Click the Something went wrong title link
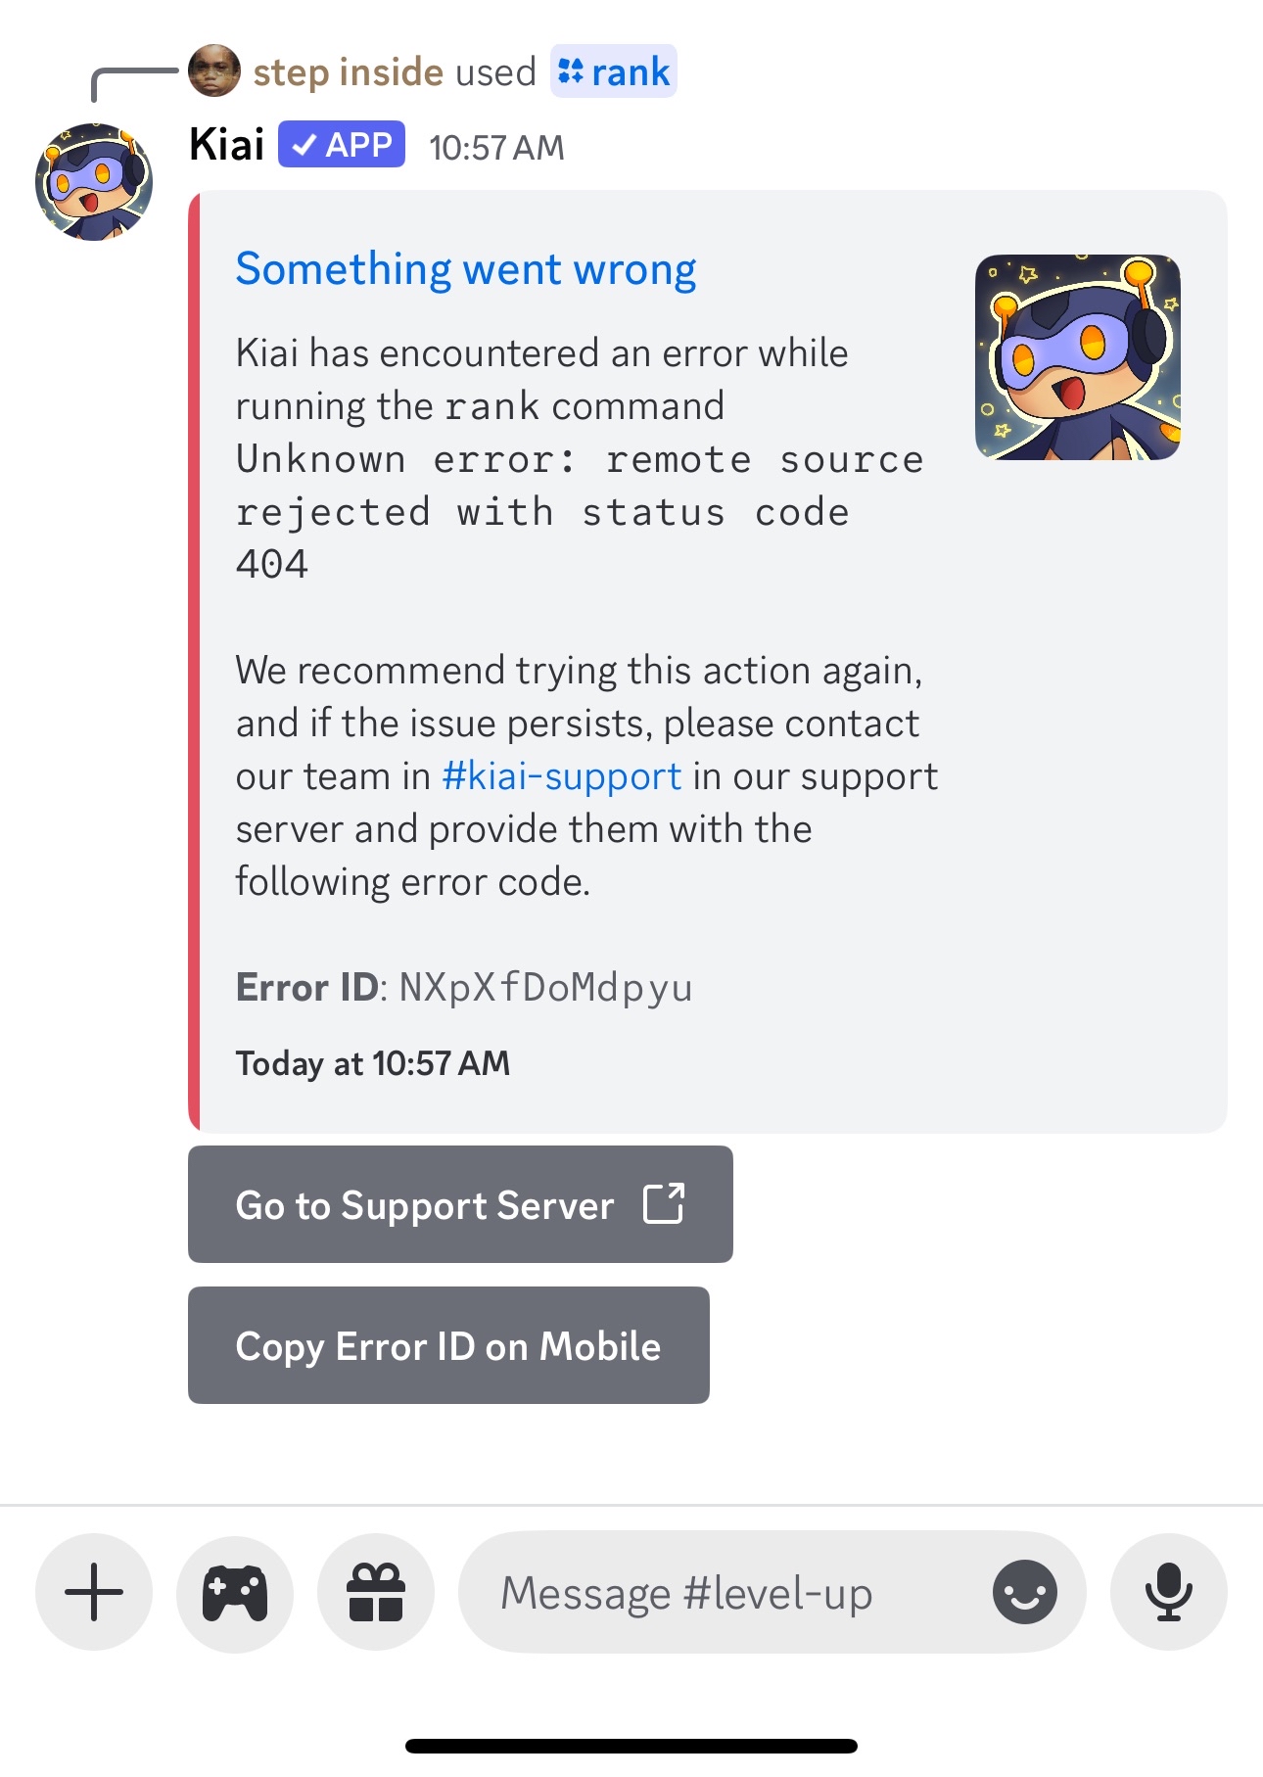1263x1777 pixels. pos(466,269)
